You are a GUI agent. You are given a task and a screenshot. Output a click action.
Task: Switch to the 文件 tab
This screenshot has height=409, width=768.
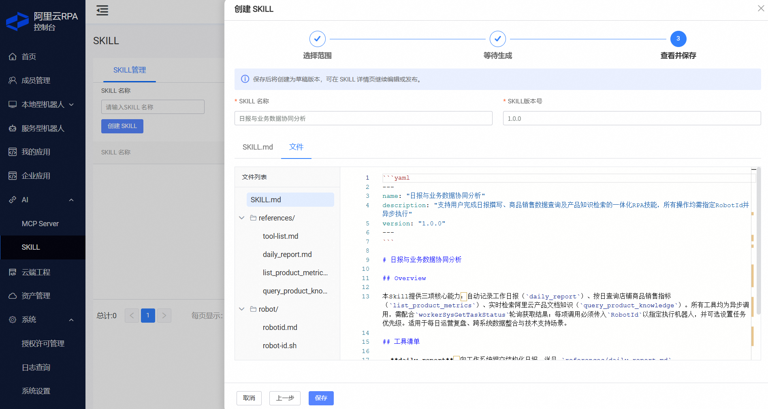click(x=296, y=147)
